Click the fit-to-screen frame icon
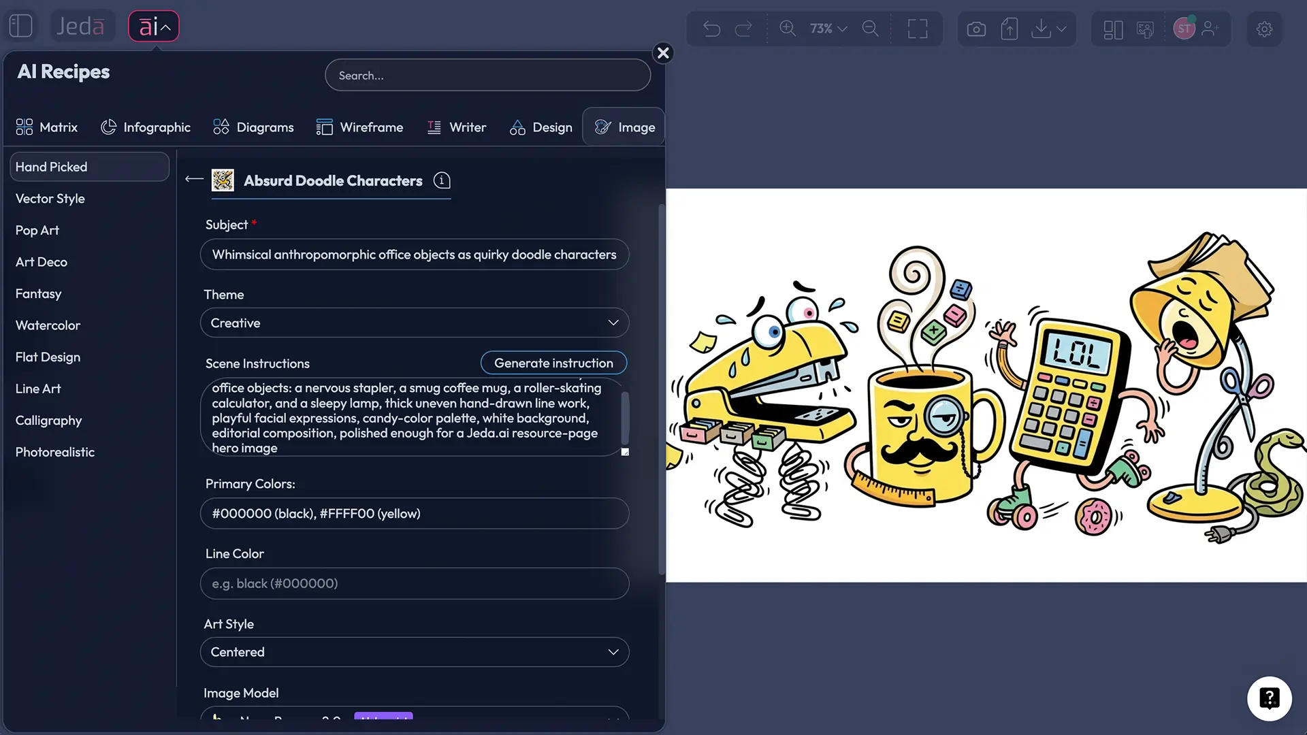This screenshot has width=1307, height=735. click(918, 29)
